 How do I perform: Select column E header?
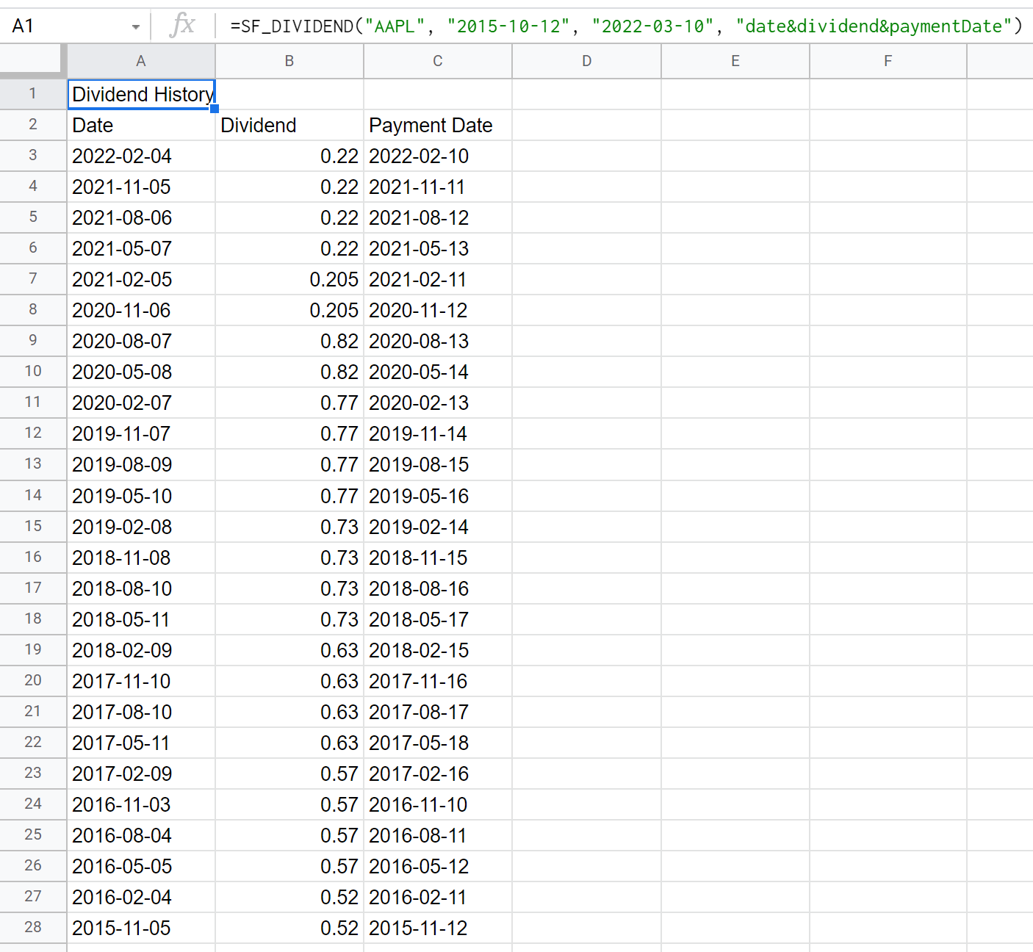click(735, 61)
